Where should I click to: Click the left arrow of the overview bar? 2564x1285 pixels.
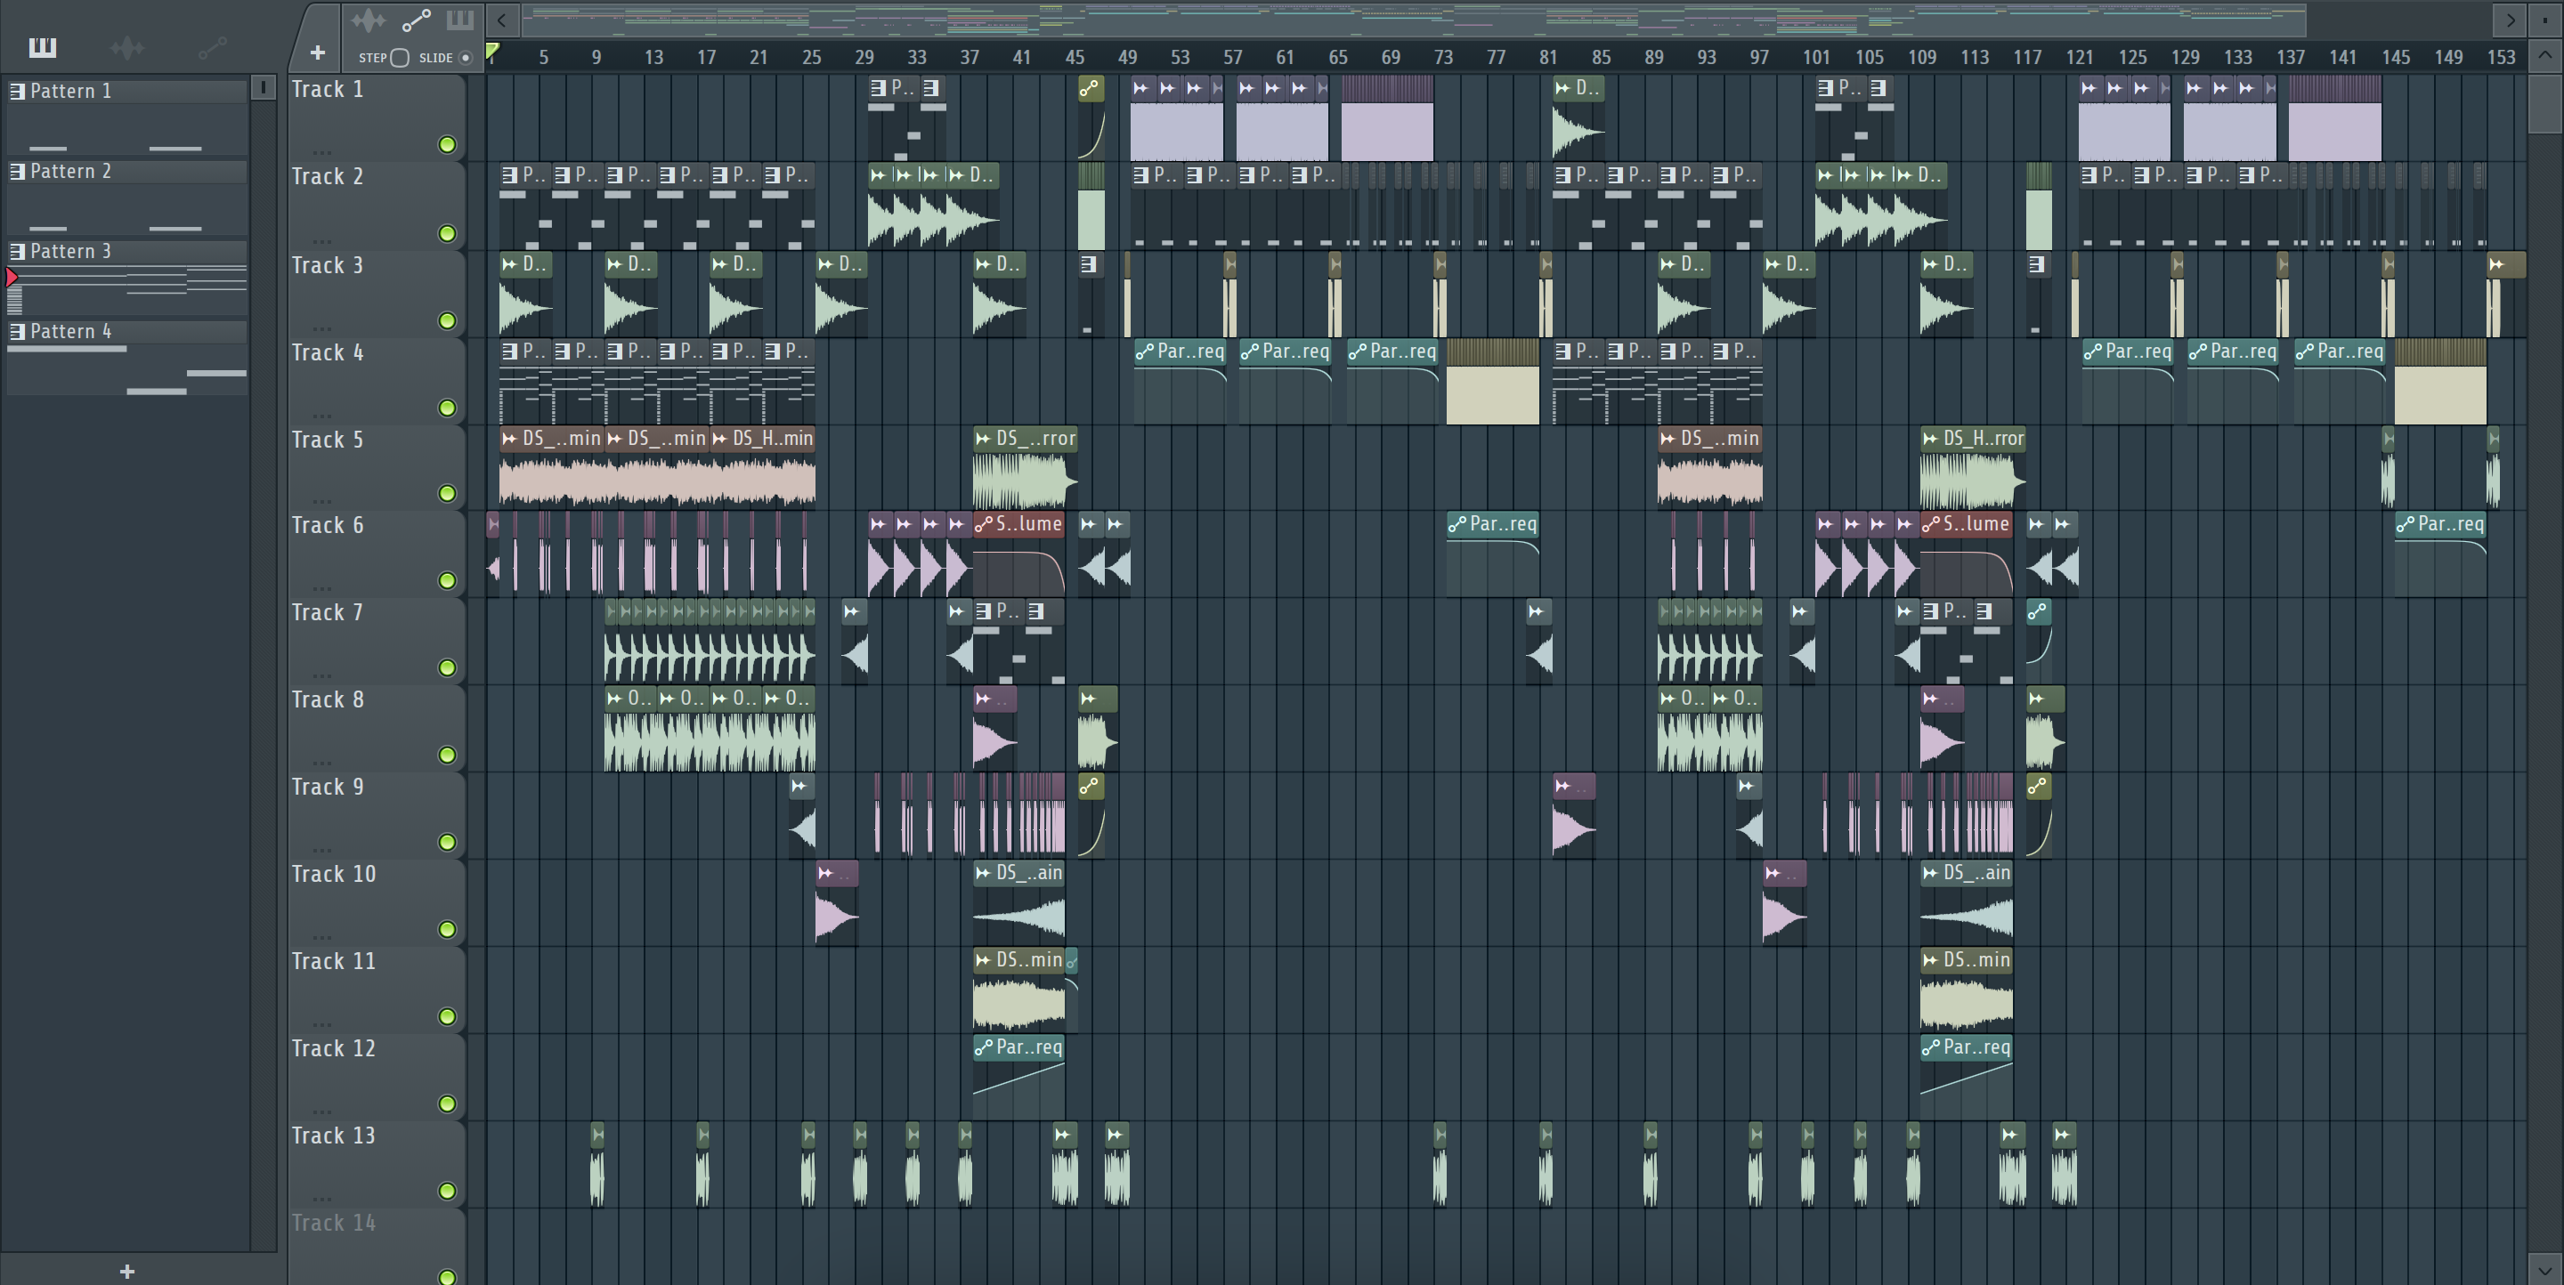click(x=501, y=20)
